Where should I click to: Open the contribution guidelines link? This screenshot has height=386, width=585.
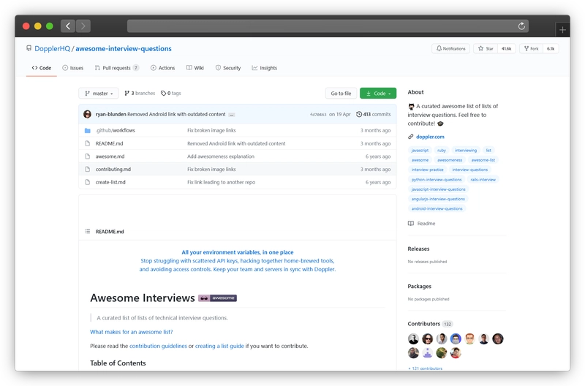pos(158,346)
